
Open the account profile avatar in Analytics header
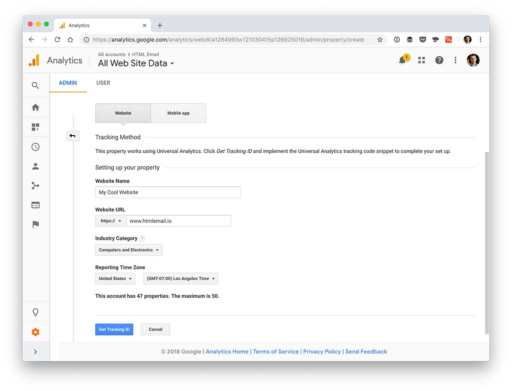473,60
